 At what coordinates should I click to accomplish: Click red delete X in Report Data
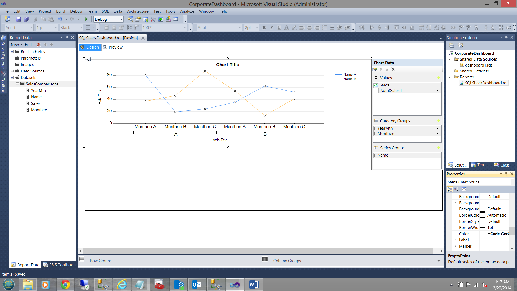[x=39, y=45]
